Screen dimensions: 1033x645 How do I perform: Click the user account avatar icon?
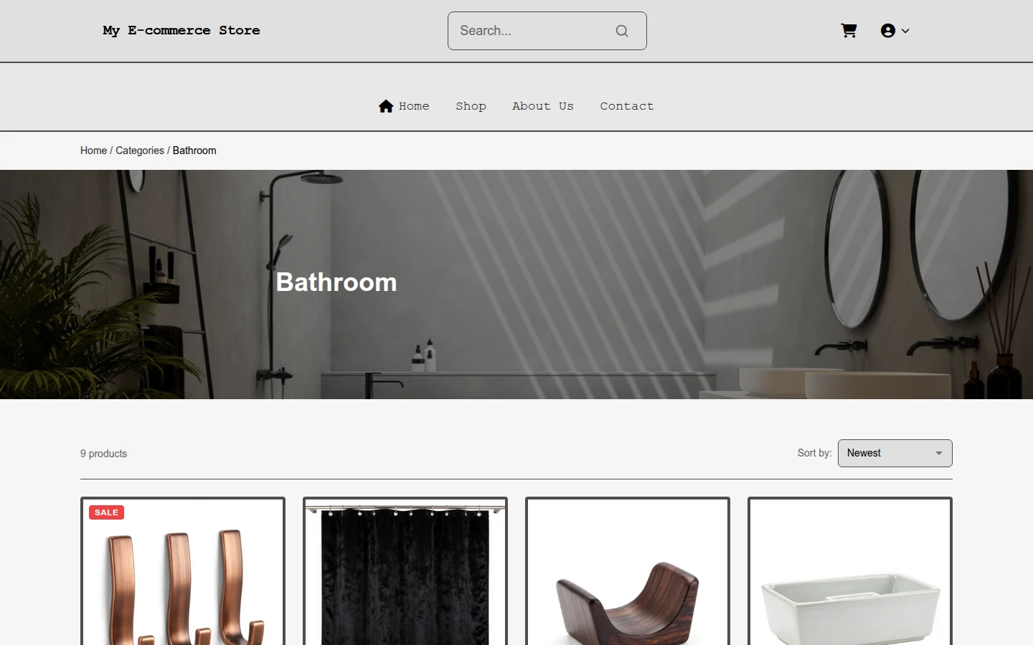point(888,31)
